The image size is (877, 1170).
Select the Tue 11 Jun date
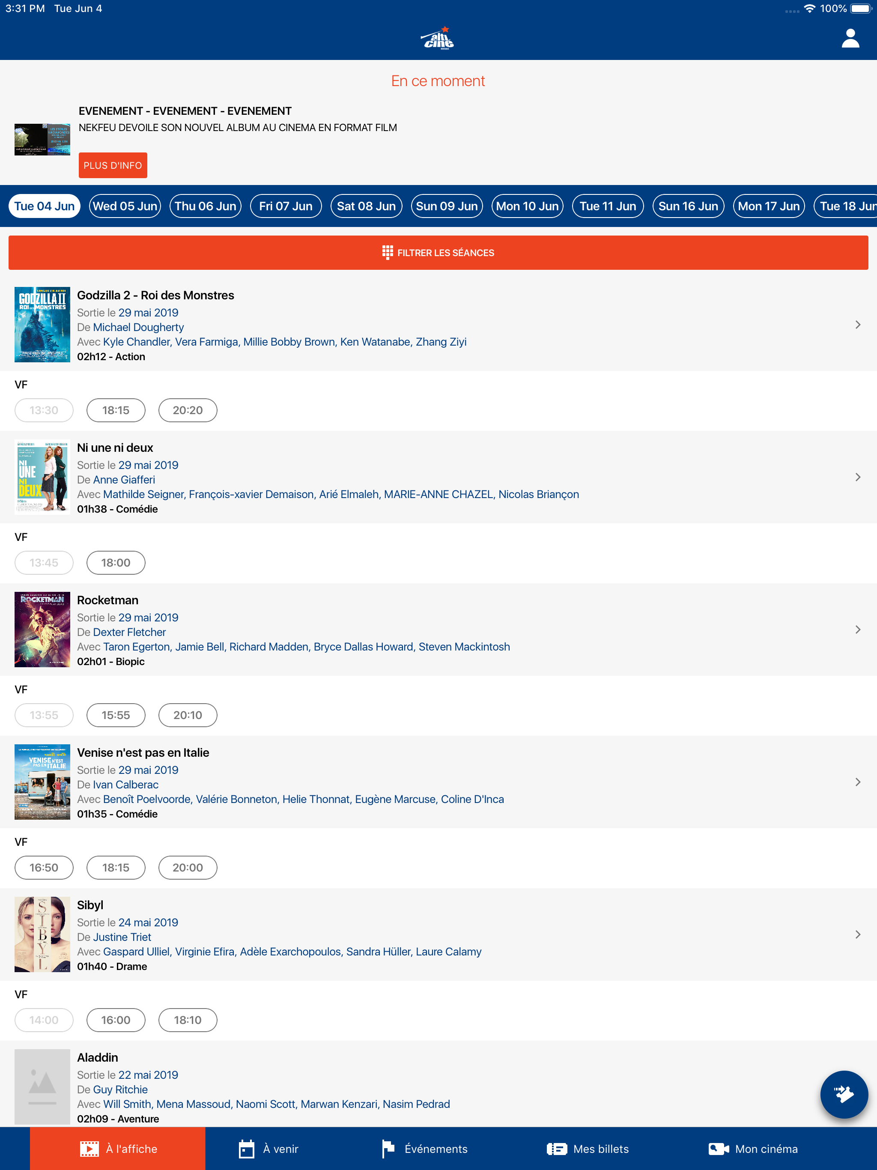tap(608, 206)
